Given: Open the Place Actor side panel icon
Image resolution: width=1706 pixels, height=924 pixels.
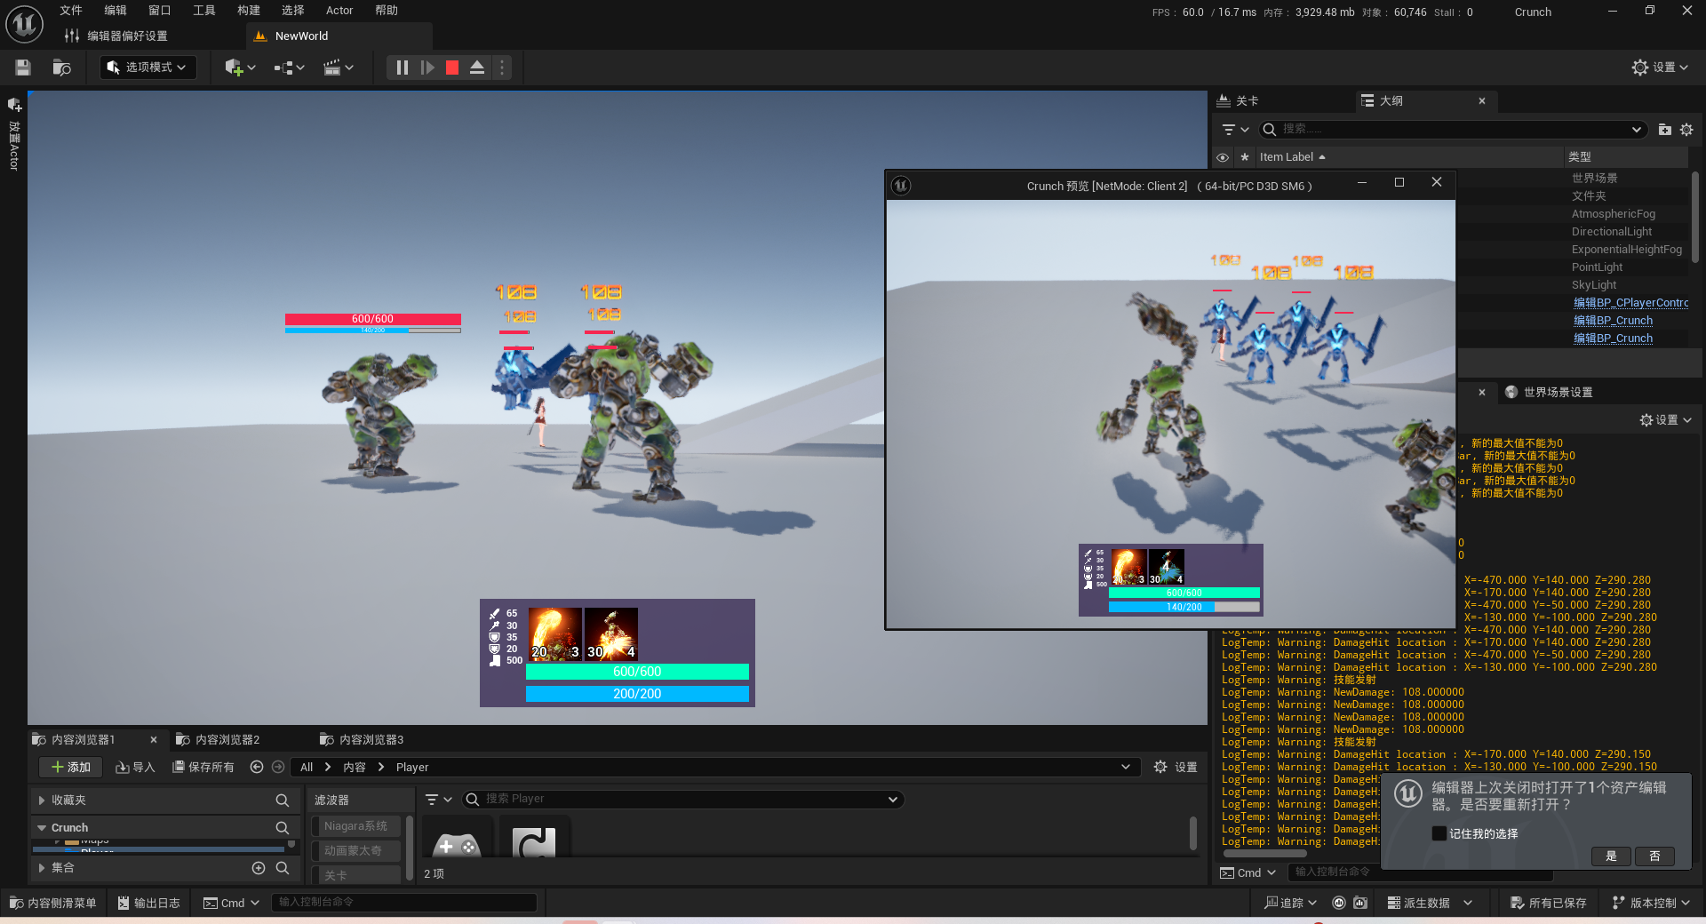Looking at the screenshot, I should [x=14, y=105].
